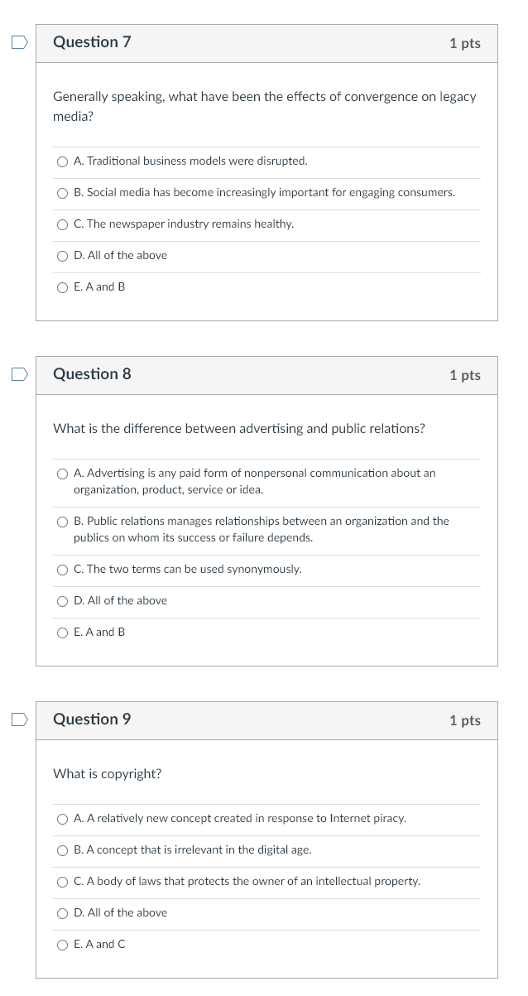Choose 'E. A and B' for Question 8

point(63,633)
